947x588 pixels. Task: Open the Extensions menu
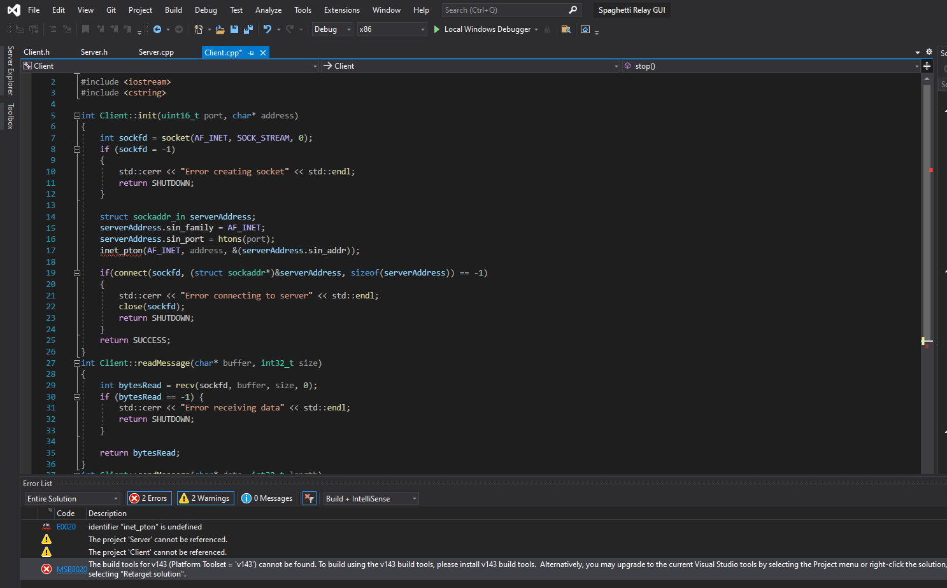tap(342, 10)
